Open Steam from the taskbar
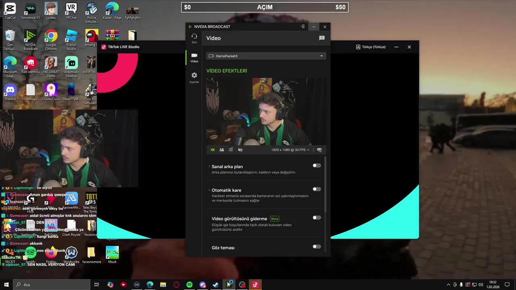The image size is (516, 290). (216, 285)
